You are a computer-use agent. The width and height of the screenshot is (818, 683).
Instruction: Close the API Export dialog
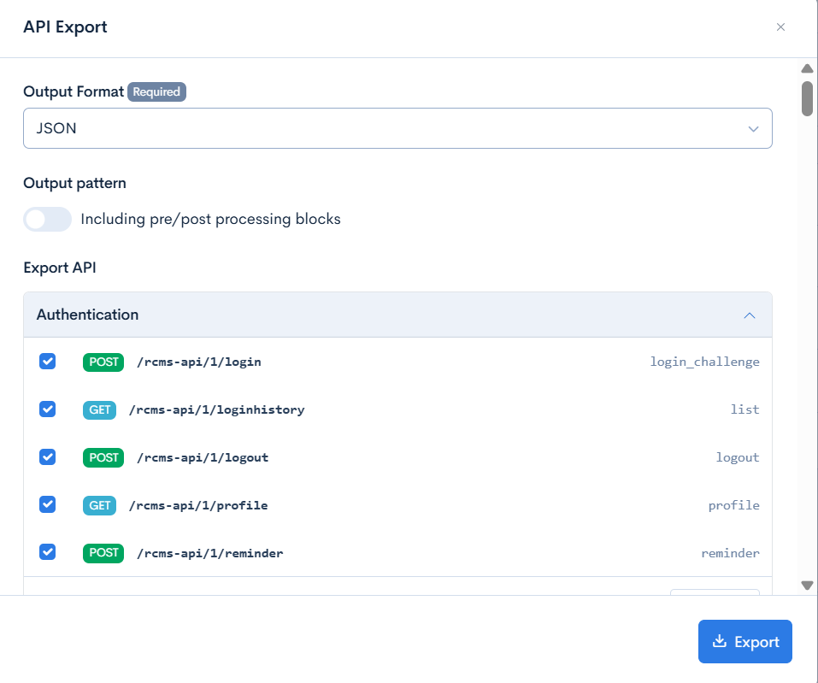point(780,27)
